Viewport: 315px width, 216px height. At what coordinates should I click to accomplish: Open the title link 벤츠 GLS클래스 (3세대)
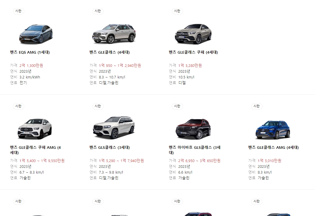110,147
